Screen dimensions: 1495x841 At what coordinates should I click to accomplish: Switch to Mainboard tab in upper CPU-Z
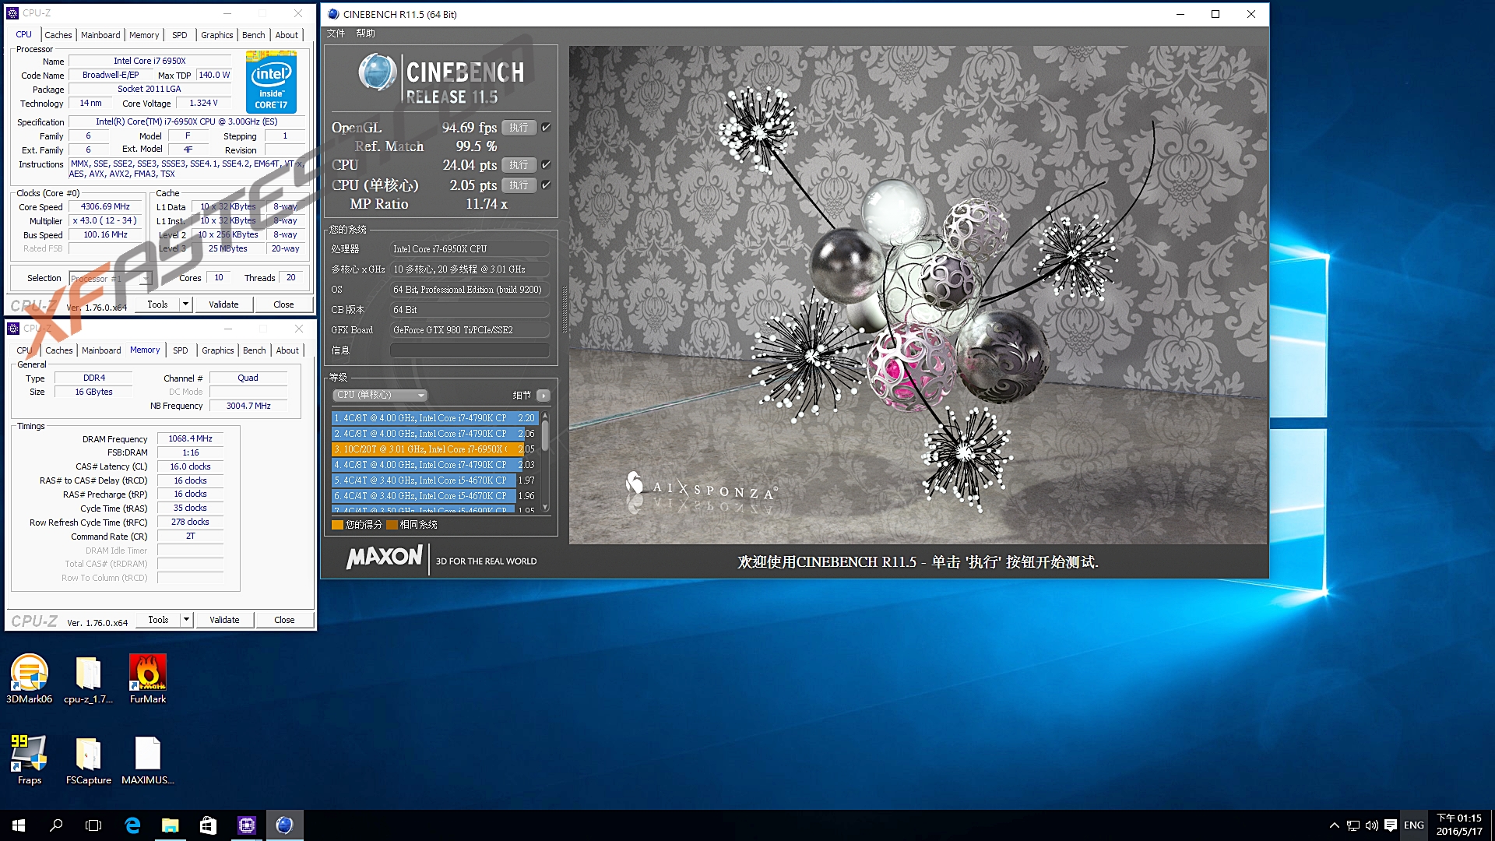[x=100, y=35]
